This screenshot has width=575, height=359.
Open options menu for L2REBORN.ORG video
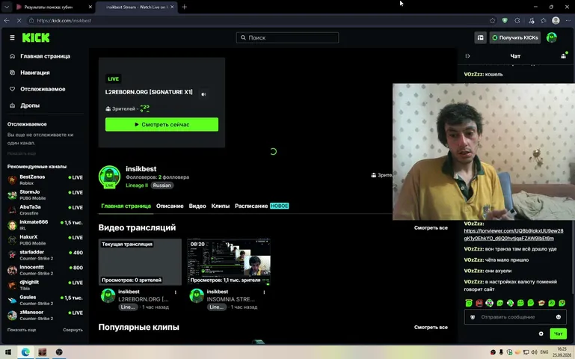[x=176, y=292]
